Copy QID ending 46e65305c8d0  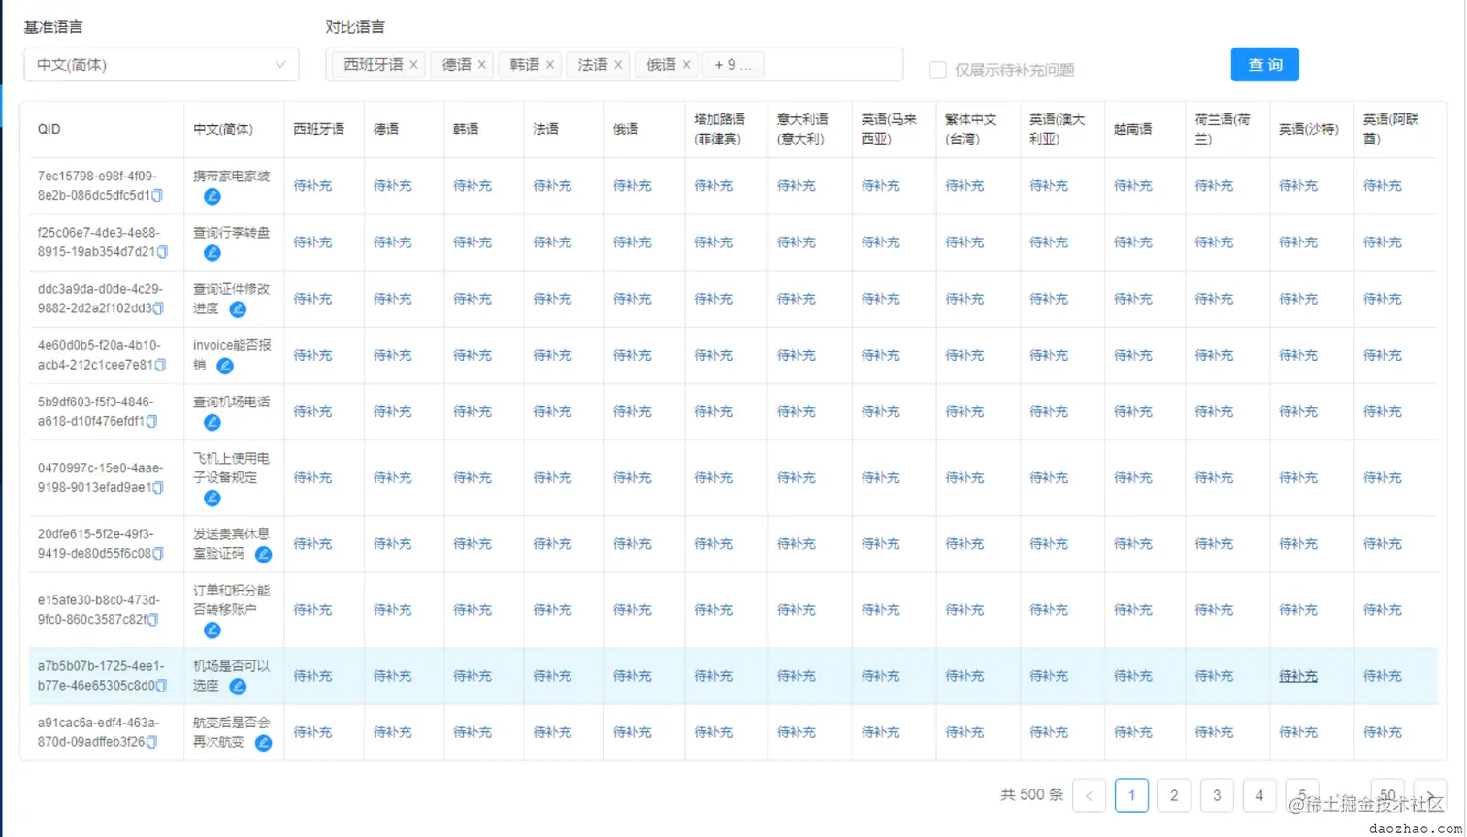[161, 685]
